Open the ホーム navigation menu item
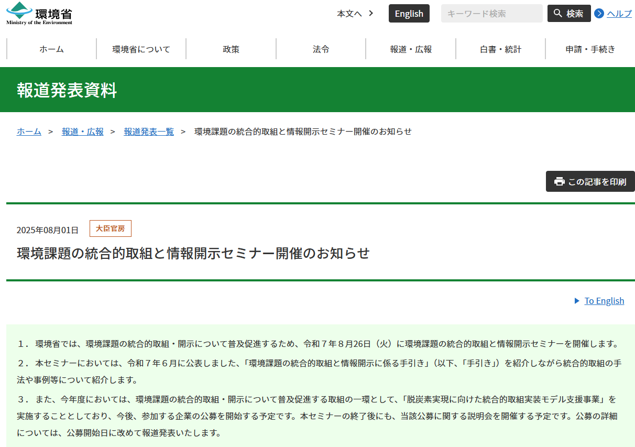Viewport: 635px width, 447px height. pyautogui.click(x=51, y=49)
